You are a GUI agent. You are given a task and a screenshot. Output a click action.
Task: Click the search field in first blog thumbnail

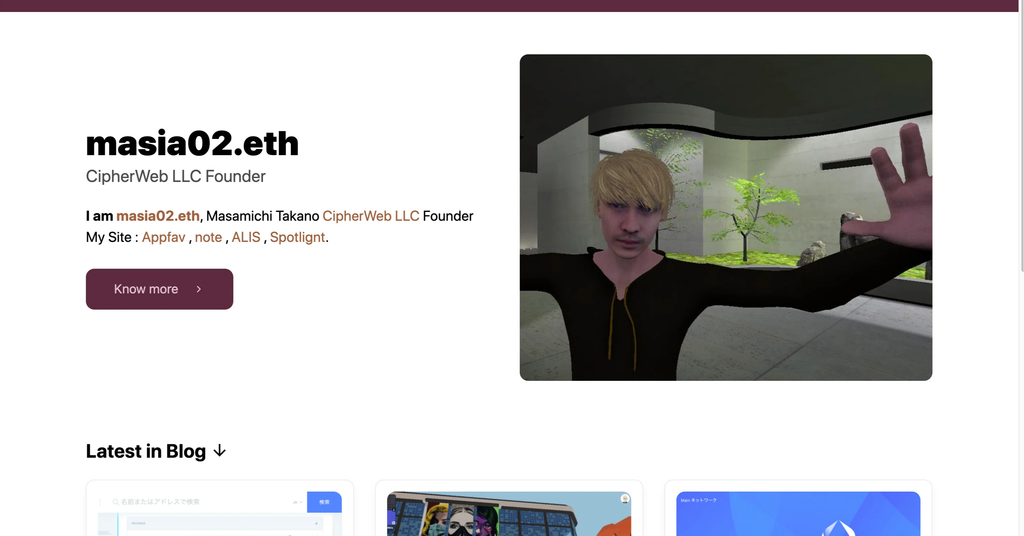pyautogui.click(x=203, y=502)
